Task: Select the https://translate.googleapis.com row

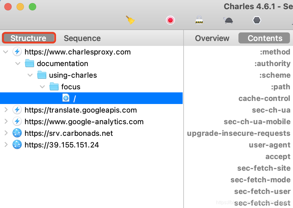Action: click(x=91, y=110)
